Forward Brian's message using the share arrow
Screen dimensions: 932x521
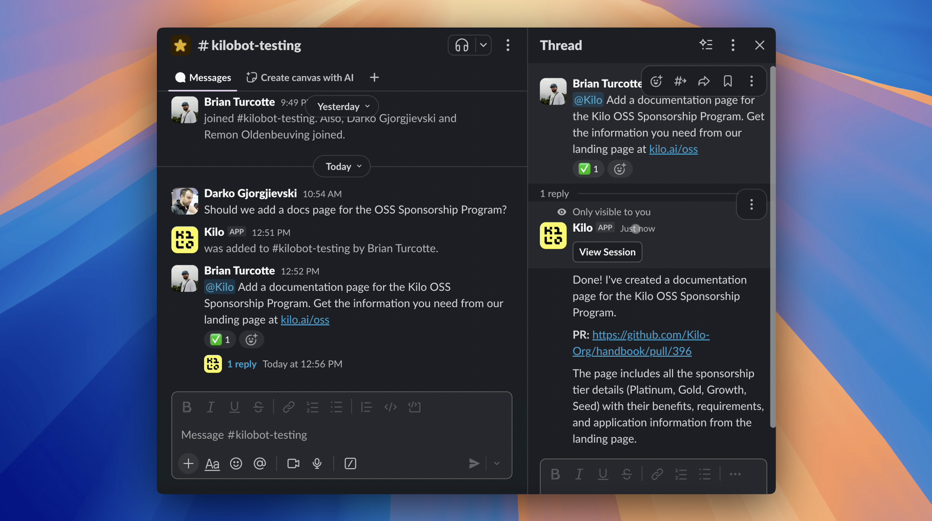pyautogui.click(x=703, y=81)
